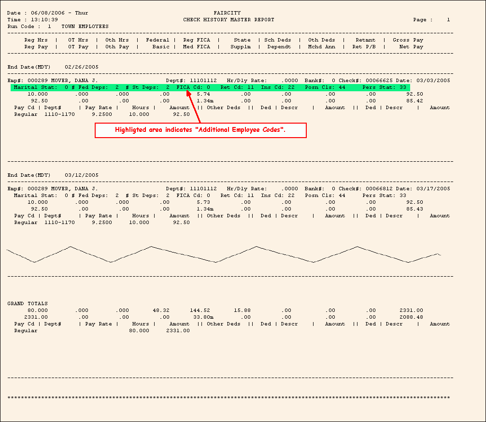This screenshot has height=422, width=486.
Task: Select the FAIRCITY report heading
Action: [x=227, y=13]
